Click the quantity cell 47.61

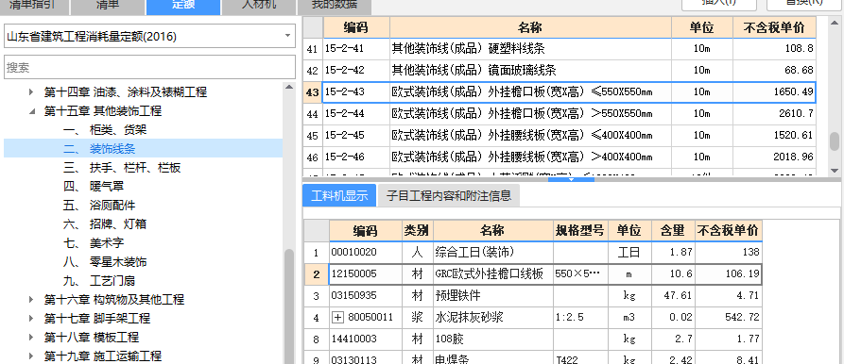tap(673, 296)
